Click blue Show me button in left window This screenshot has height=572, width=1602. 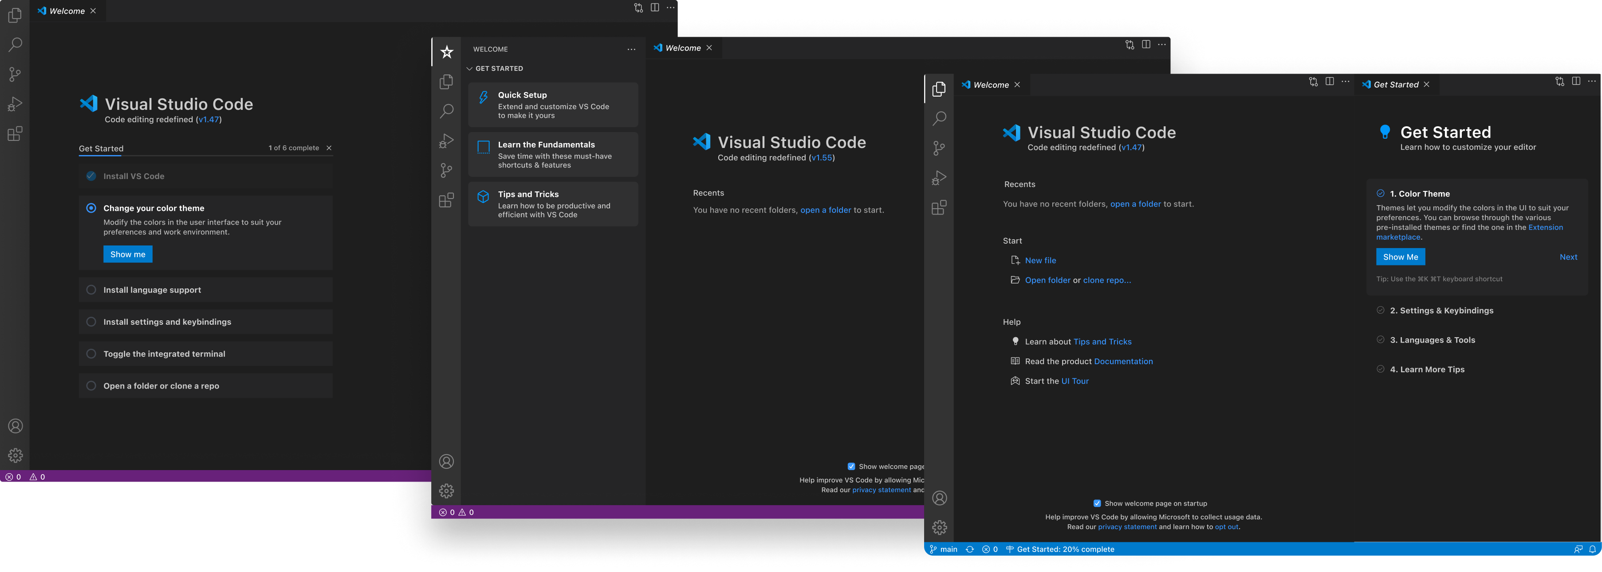pyautogui.click(x=127, y=254)
